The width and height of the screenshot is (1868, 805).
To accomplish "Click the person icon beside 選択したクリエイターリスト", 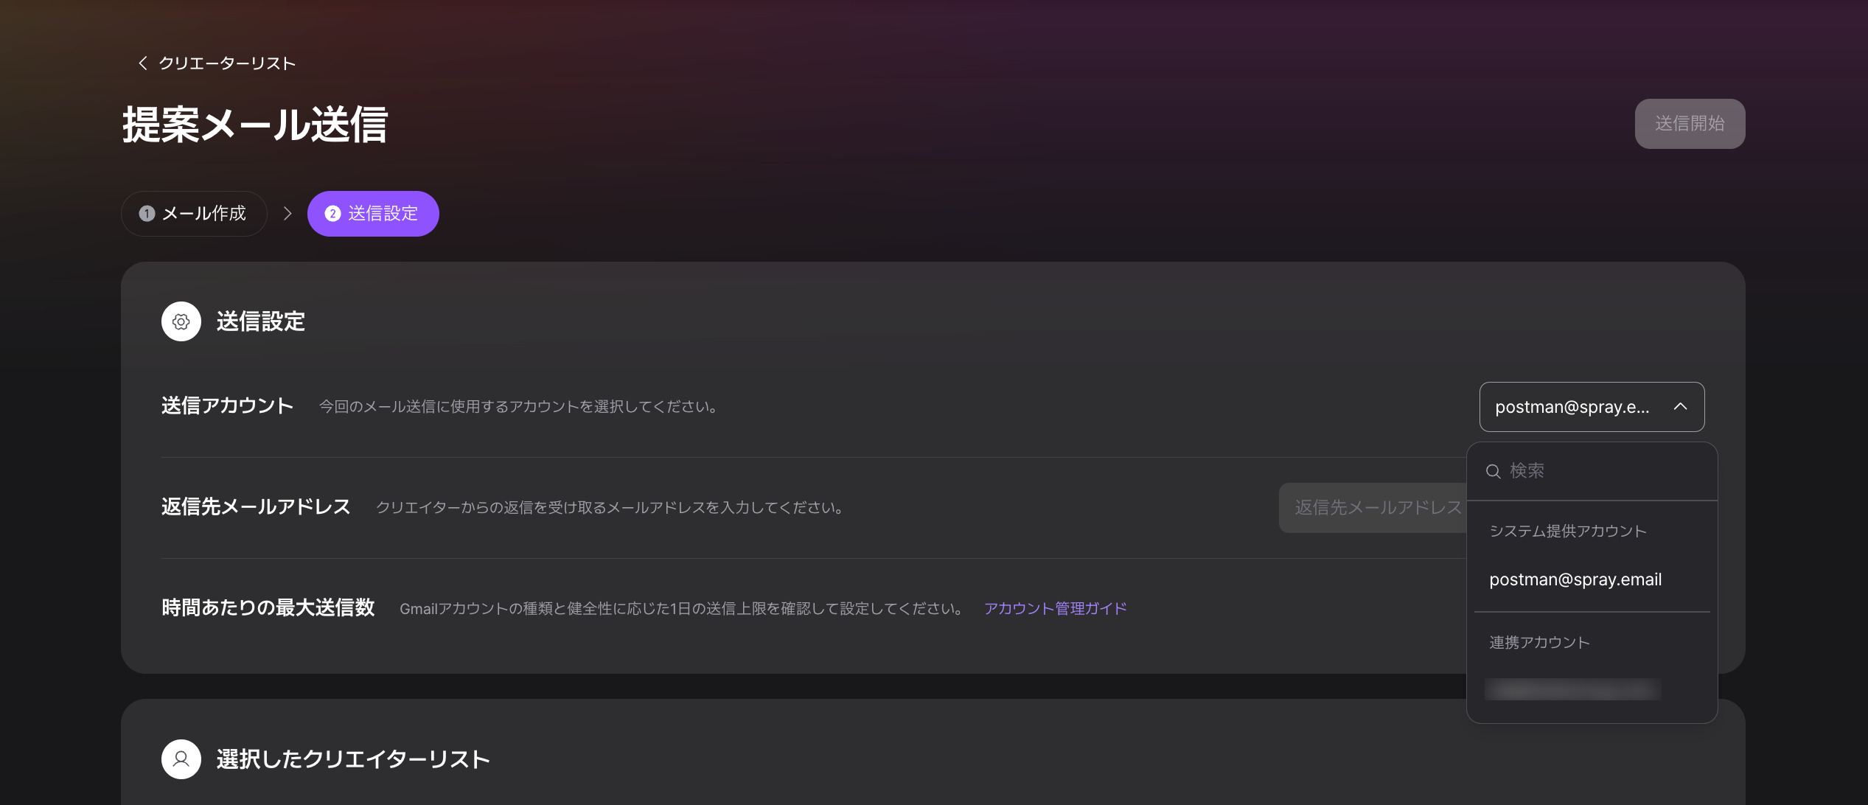I will click(181, 759).
